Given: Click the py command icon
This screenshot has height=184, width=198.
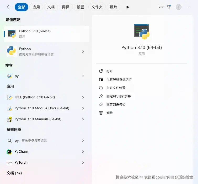Looking at the screenshot, I should click(10, 76).
